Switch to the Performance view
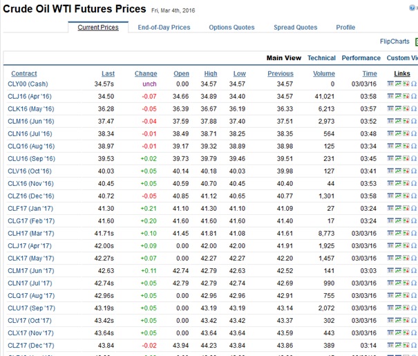The image size is (418, 356). (x=361, y=58)
